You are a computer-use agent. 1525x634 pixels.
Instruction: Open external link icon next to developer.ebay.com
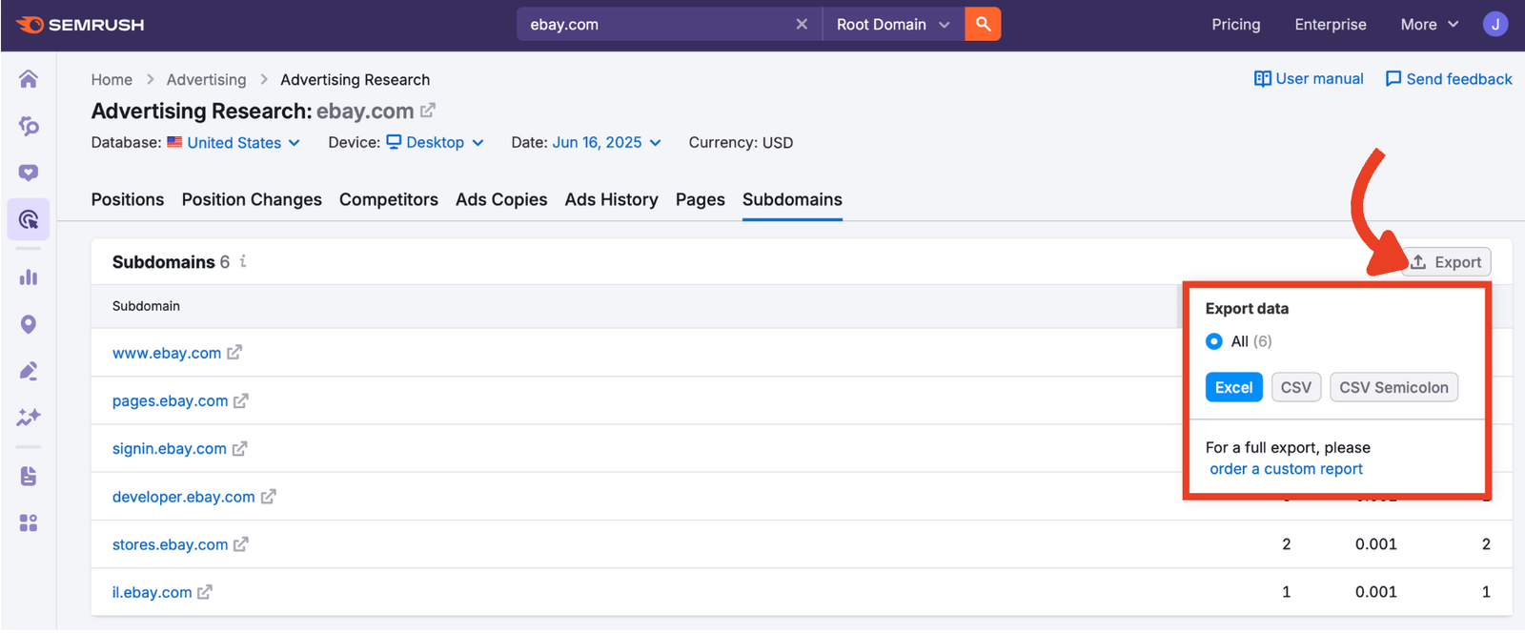point(269,497)
